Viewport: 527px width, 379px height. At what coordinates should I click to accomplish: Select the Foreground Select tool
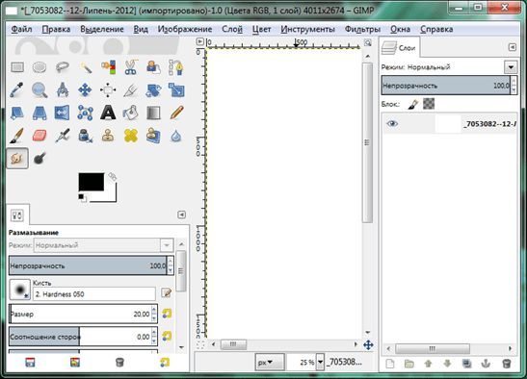[x=153, y=67]
